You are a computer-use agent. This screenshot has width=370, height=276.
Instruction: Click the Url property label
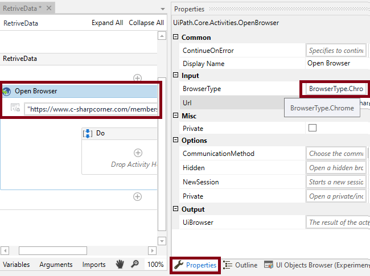187,103
